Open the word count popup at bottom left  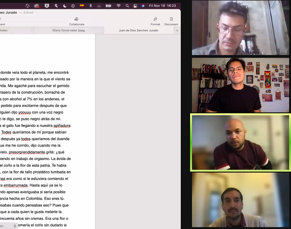8,226
